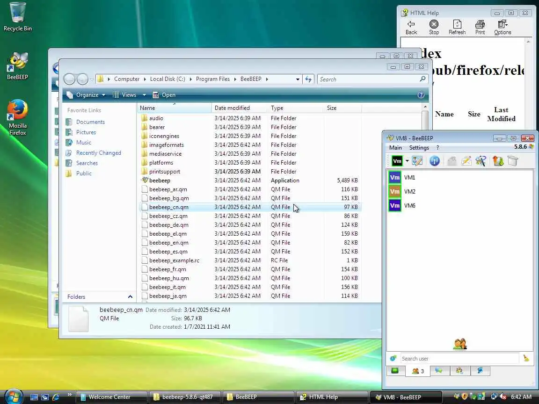Sort by the Name column header
The width and height of the screenshot is (539, 404).
click(175, 108)
